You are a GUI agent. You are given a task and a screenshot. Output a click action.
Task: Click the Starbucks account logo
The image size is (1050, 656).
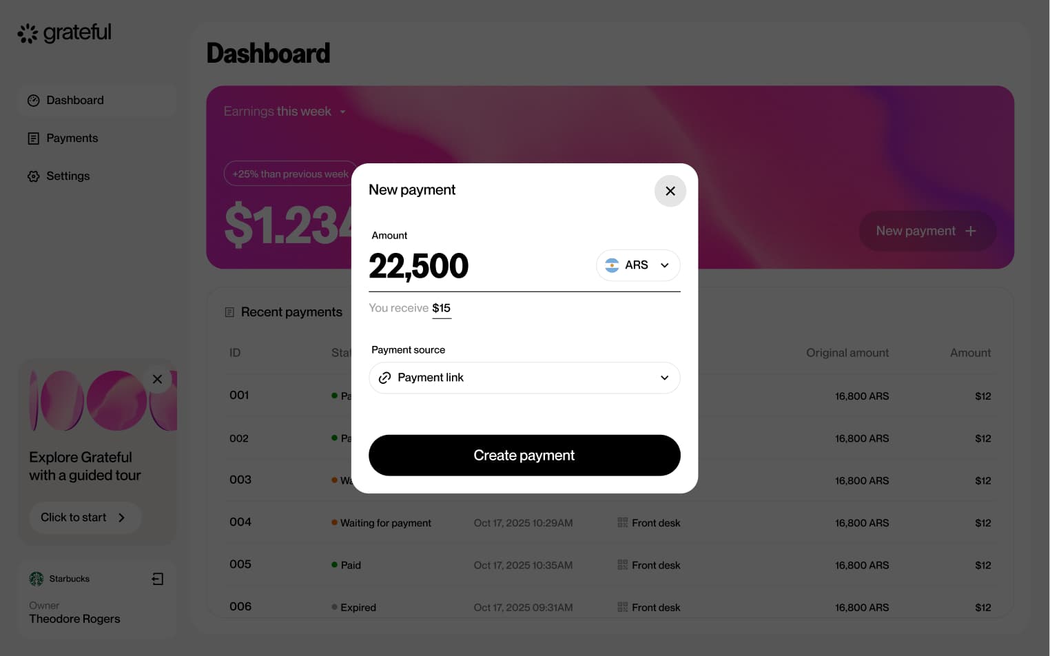click(37, 579)
